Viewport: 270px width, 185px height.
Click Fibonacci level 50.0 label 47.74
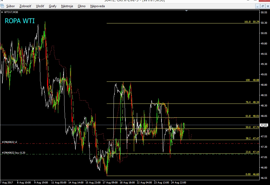252,127
